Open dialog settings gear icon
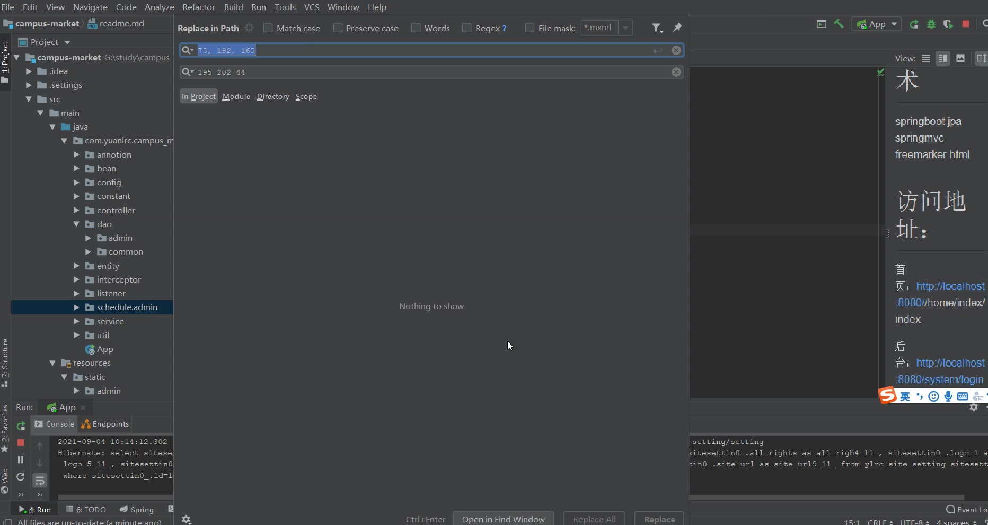The image size is (988, 525). (187, 519)
